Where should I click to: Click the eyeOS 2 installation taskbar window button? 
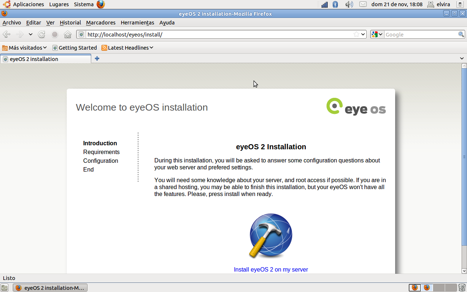[50, 288]
